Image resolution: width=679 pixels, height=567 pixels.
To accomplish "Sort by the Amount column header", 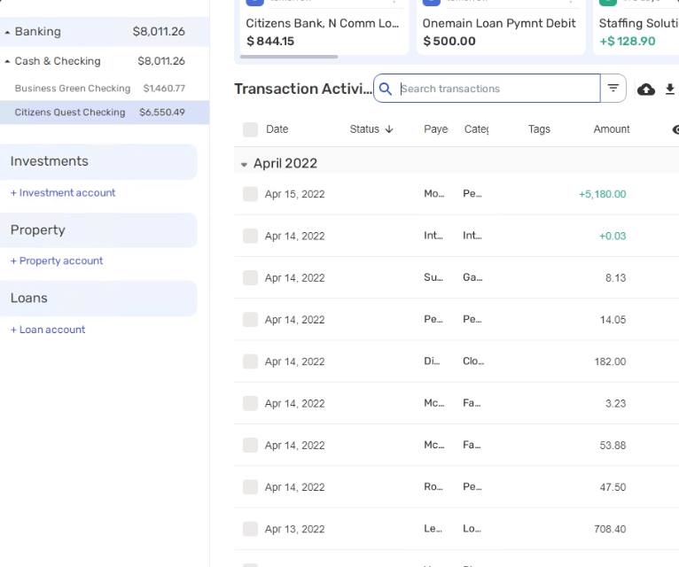I will 612,129.
